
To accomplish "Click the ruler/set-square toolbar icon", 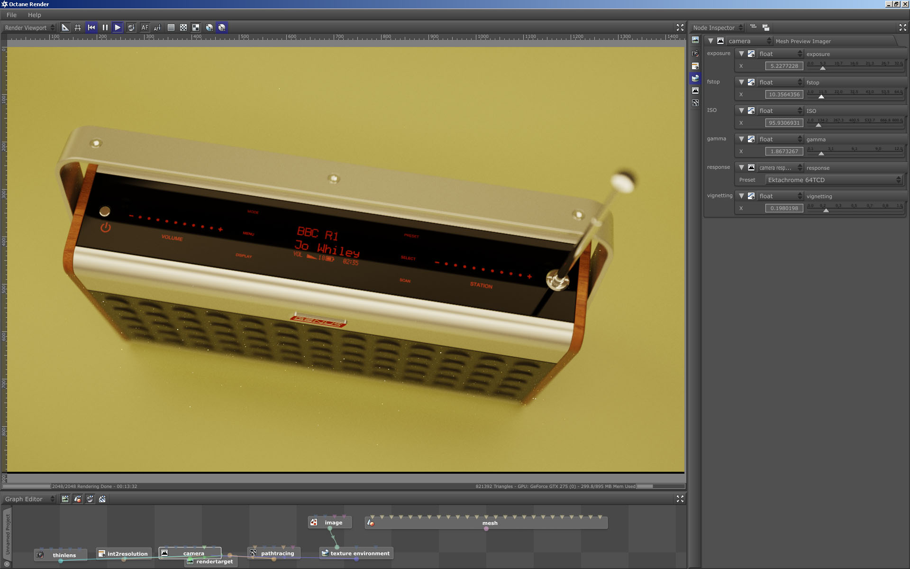I will coord(65,28).
